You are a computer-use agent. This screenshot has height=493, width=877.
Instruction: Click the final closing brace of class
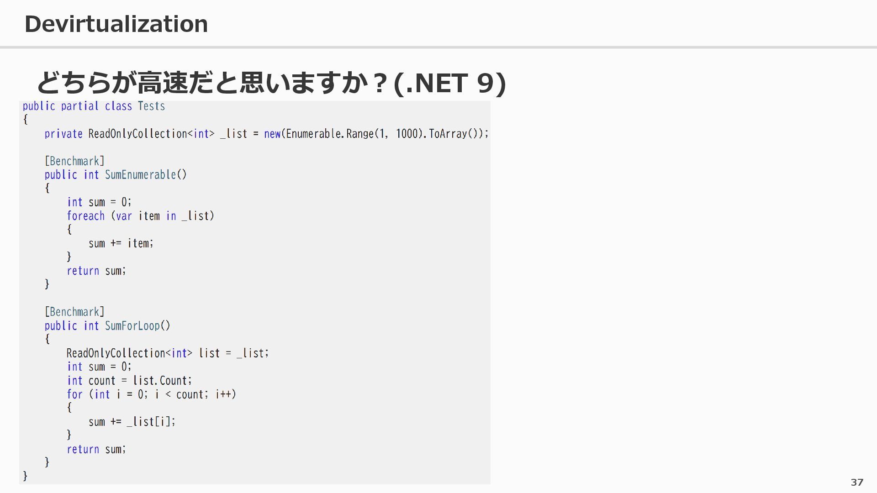25,476
